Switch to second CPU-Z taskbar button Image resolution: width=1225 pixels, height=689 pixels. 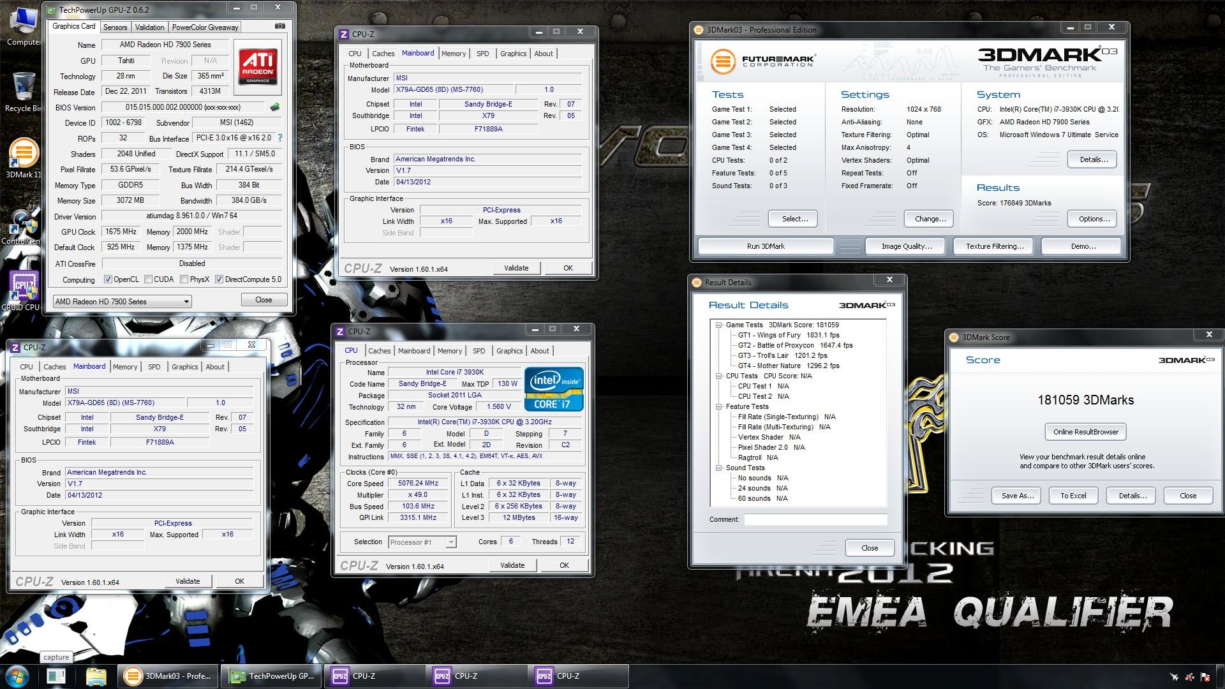(477, 676)
